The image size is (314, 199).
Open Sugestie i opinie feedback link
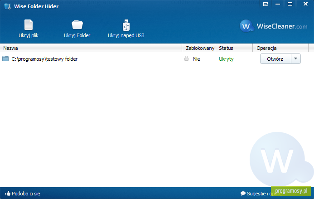click(265, 194)
